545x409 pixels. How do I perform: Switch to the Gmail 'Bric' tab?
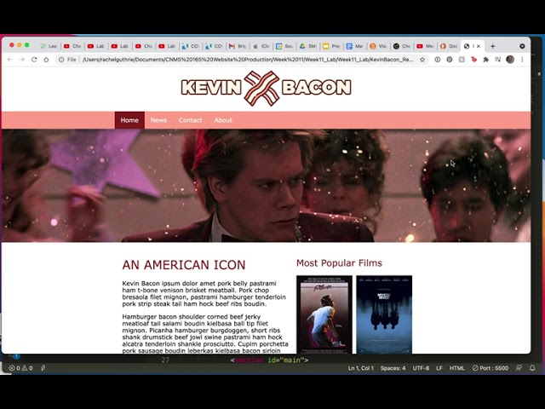(x=238, y=46)
